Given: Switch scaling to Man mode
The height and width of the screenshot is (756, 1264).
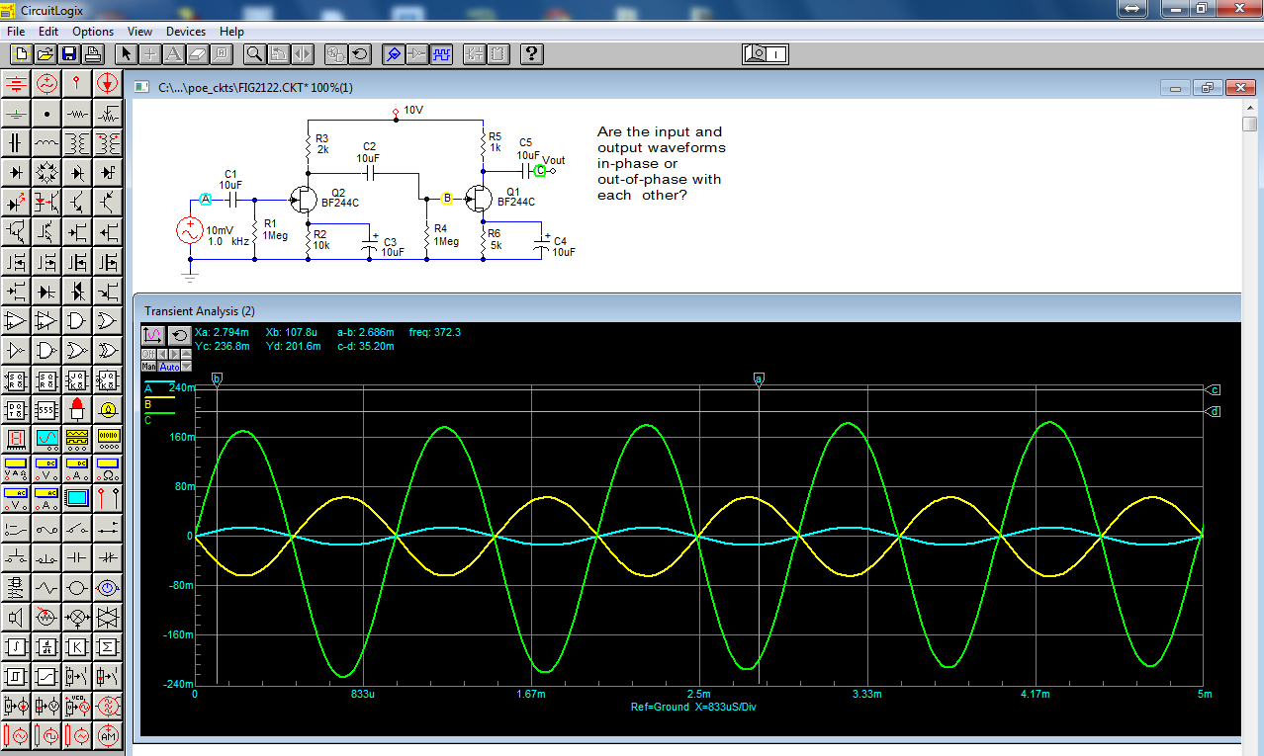Looking at the screenshot, I should coord(149,367).
